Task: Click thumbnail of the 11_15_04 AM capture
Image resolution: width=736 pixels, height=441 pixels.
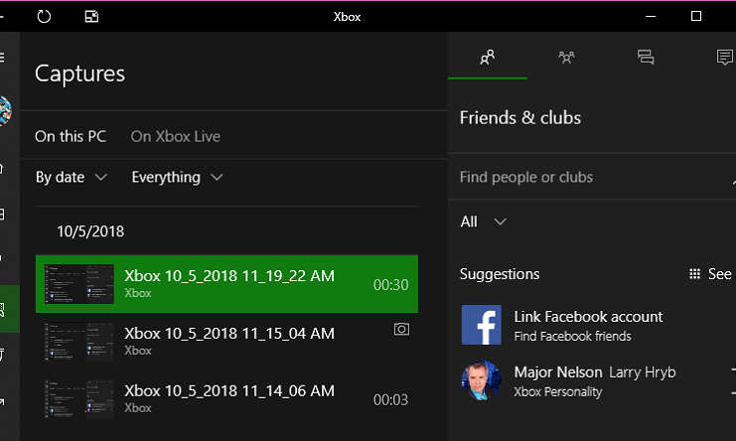Action: [x=78, y=342]
